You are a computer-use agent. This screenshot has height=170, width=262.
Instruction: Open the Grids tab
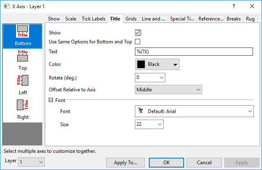pos(131,19)
